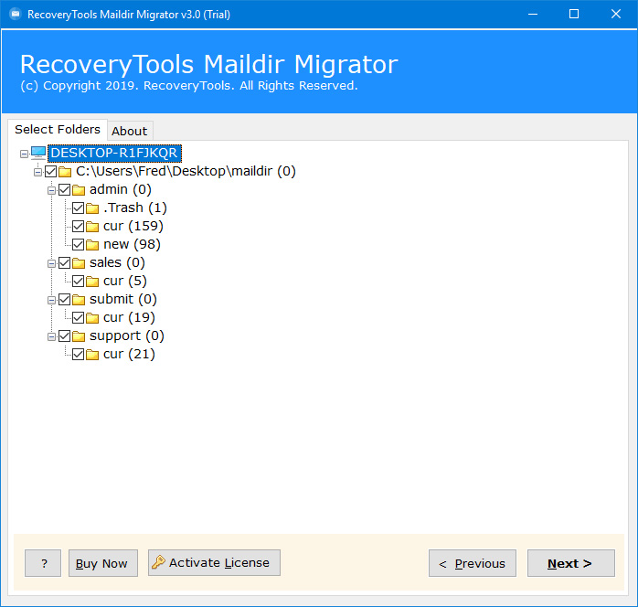Close the Maildir Migrator window
The width and height of the screenshot is (638, 607).
(616, 15)
